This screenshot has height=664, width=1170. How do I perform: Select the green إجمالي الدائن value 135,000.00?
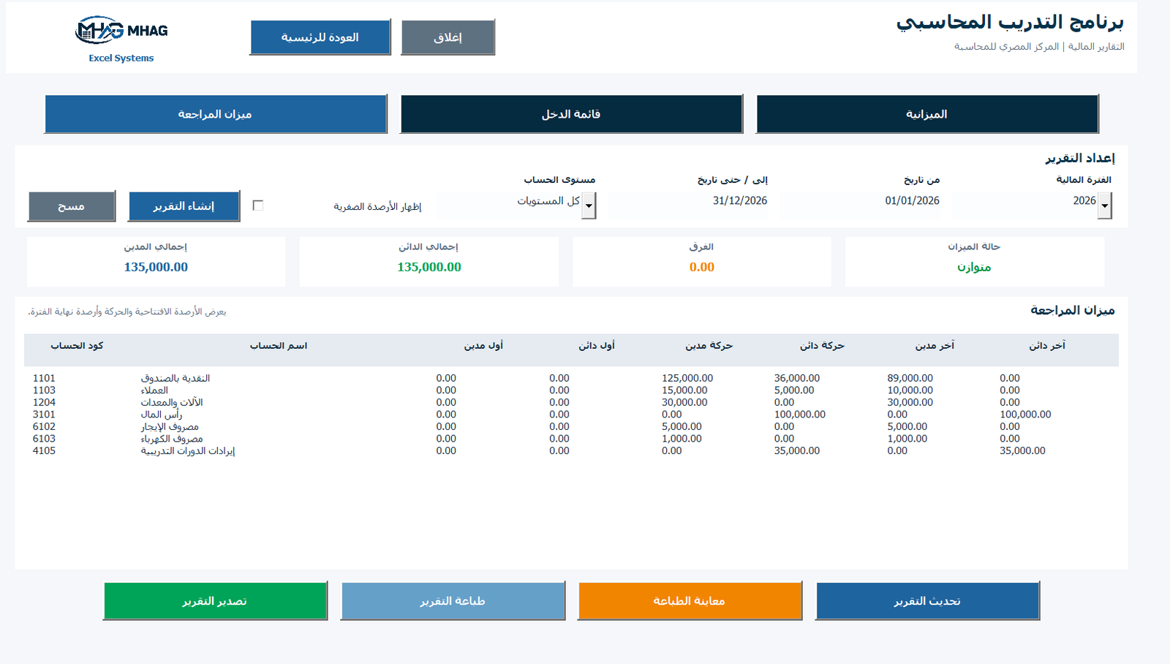pos(429,267)
